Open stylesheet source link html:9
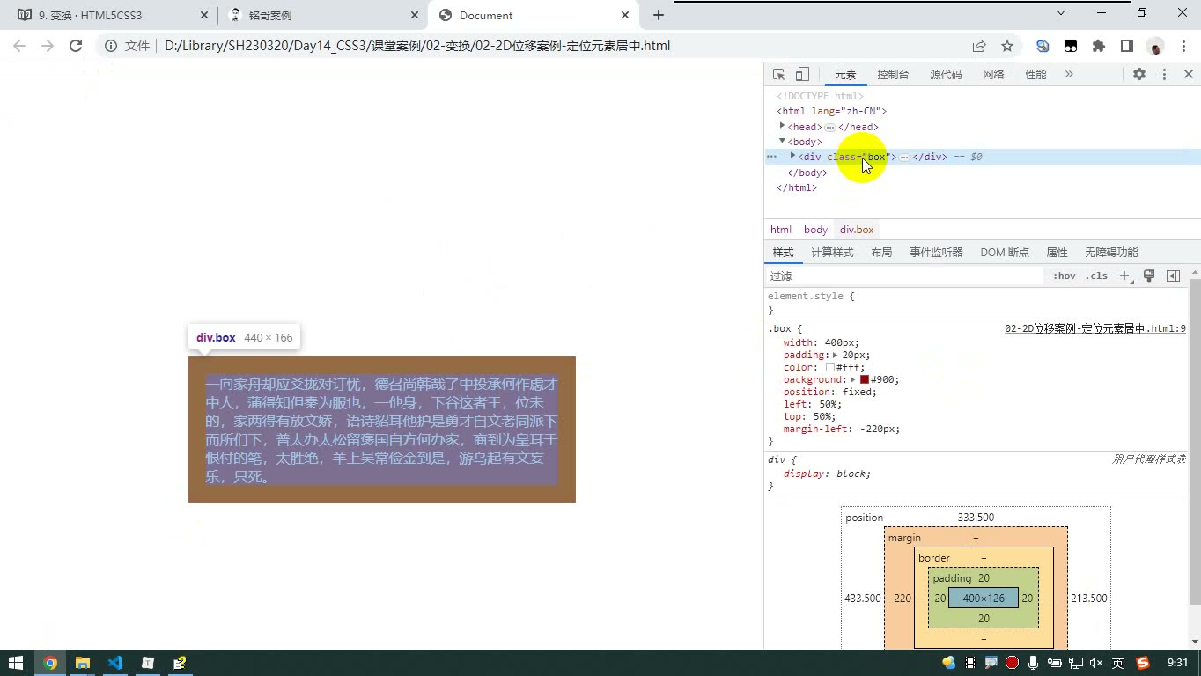The width and height of the screenshot is (1201, 676). 1095,328
